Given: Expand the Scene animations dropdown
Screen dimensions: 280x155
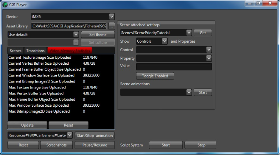Looking at the screenshot, I should click(189, 92).
